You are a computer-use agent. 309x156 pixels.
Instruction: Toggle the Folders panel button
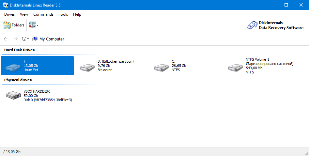point(14,25)
